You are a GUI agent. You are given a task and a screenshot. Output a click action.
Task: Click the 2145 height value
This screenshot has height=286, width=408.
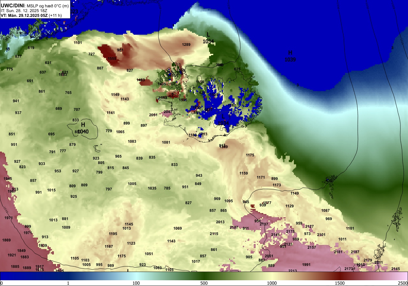396,269
